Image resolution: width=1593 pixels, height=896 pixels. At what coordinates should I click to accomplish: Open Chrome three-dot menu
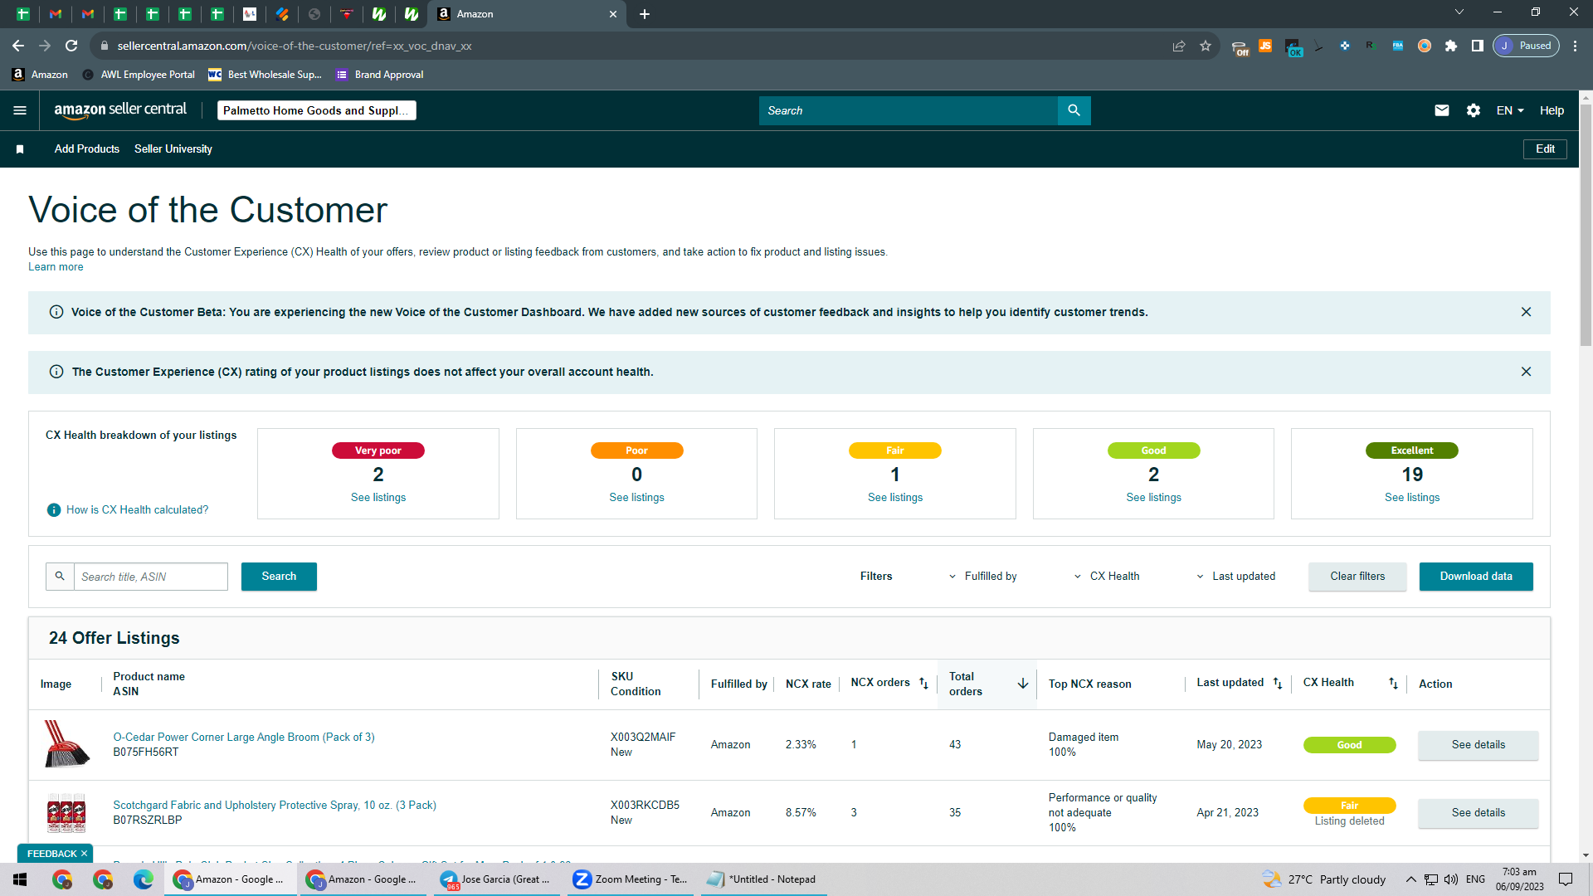click(x=1576, y=46)
